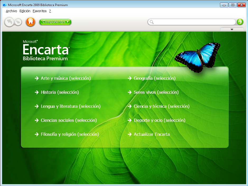Click arrow icon beside Actualizar Encarta
The height and width of the screenshot is (186, 248).
130,134
